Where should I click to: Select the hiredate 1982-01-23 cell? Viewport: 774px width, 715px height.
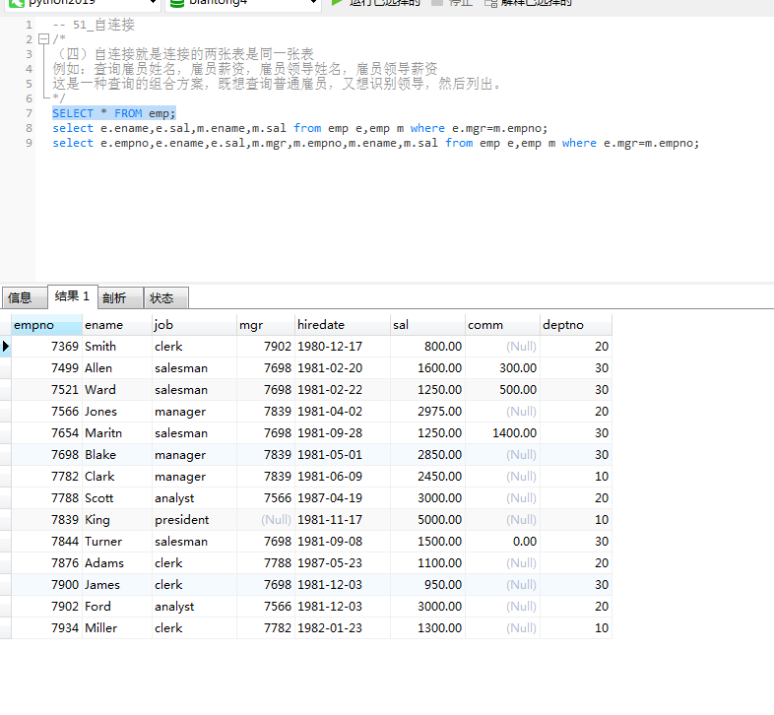[x=343, y=628]
